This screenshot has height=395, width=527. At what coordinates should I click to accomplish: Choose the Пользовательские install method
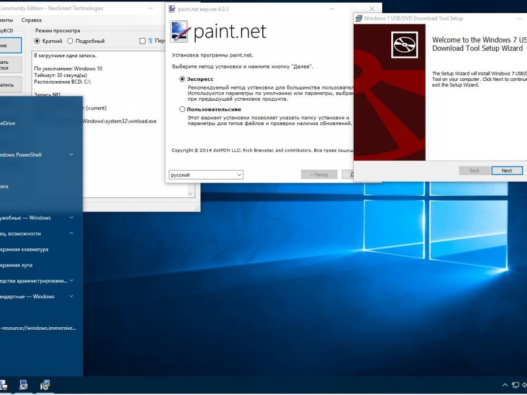click(x=182, y=109)
